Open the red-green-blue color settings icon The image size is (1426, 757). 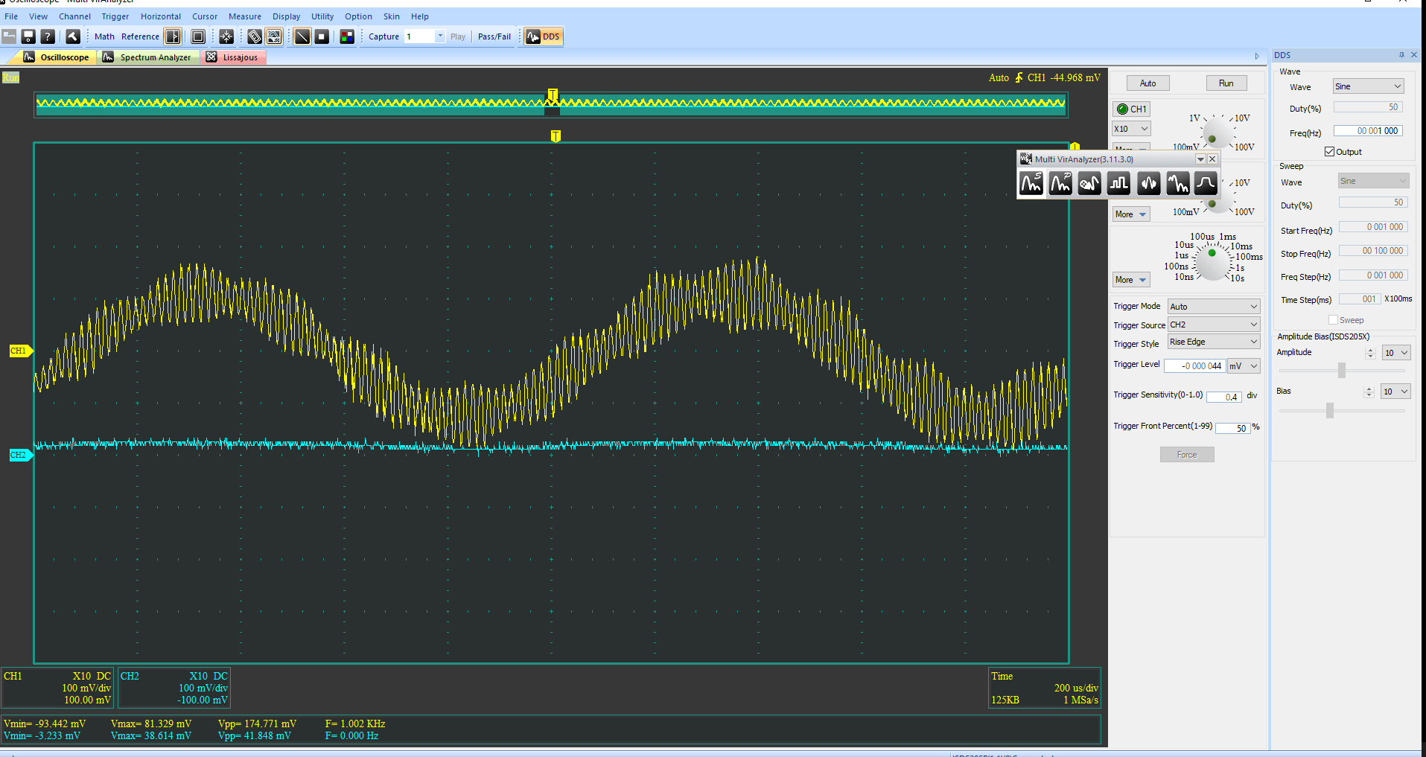(347, 36)
